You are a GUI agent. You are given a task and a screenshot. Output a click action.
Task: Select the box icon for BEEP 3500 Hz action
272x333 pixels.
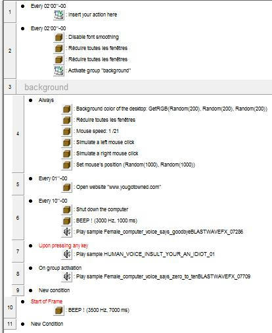click(58, 310)
